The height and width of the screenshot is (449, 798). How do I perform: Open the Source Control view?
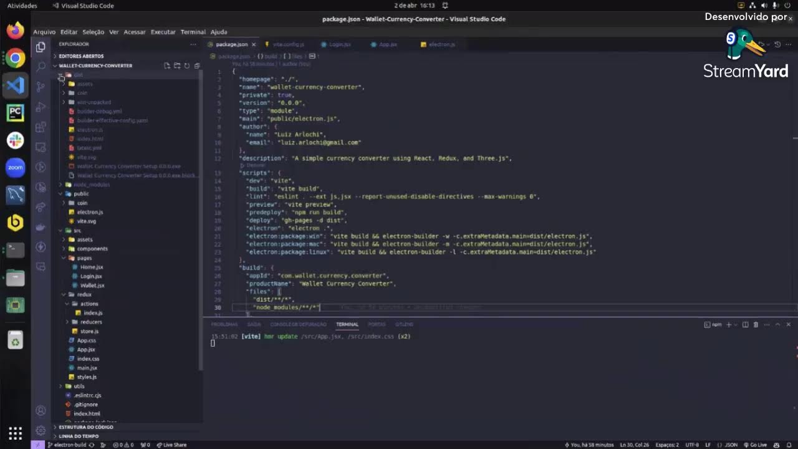click(x=41, y=87)
